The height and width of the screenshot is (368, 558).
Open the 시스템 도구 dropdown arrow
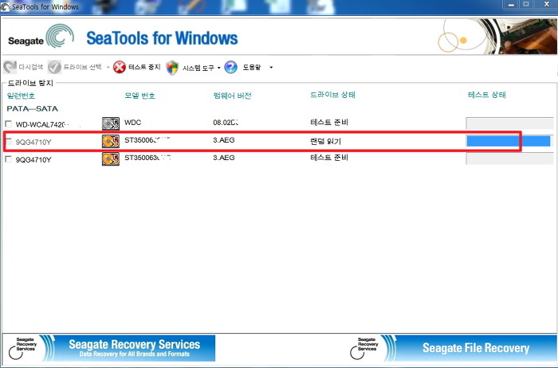point(218,68)
